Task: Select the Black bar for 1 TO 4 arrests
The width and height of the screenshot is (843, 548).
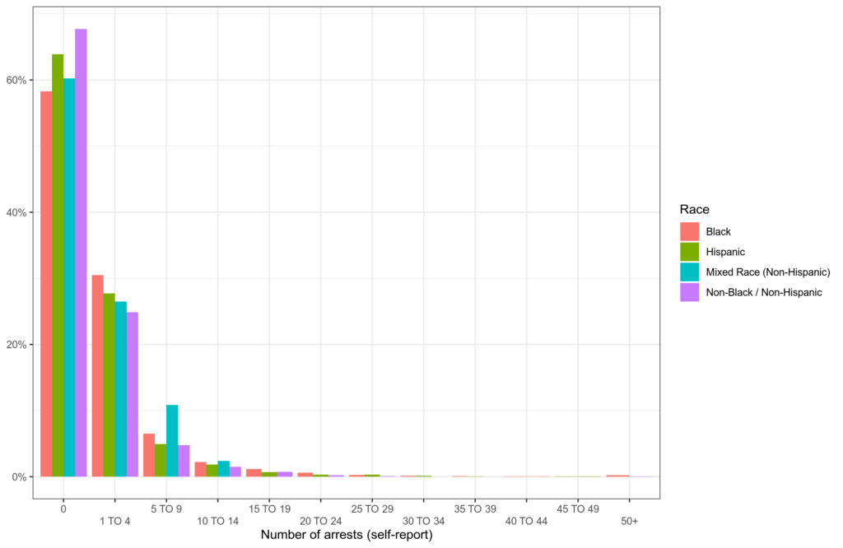Action: pyautogui.click(x=98, y=376)
